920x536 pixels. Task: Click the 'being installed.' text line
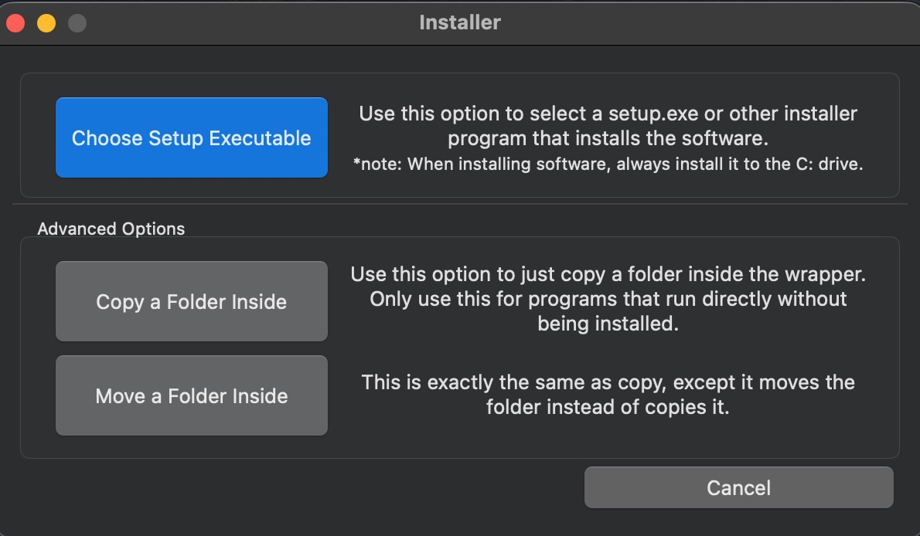pos(608,324)
